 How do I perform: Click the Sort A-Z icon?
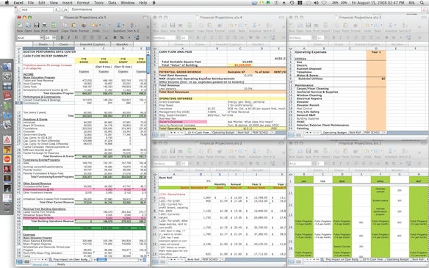(x=133, y=25)
